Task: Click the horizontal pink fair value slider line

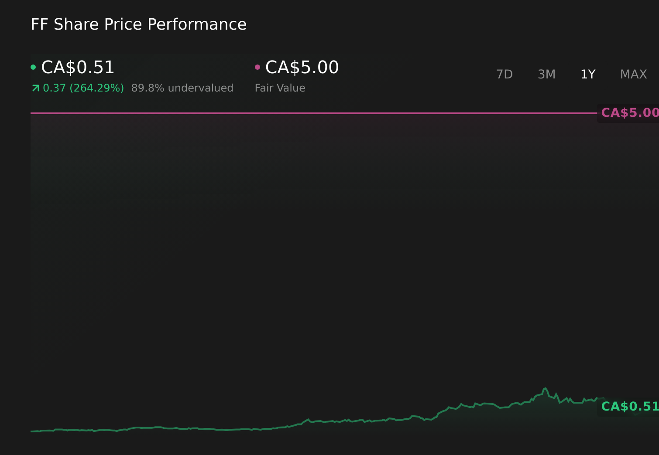Action: [305, 113]
